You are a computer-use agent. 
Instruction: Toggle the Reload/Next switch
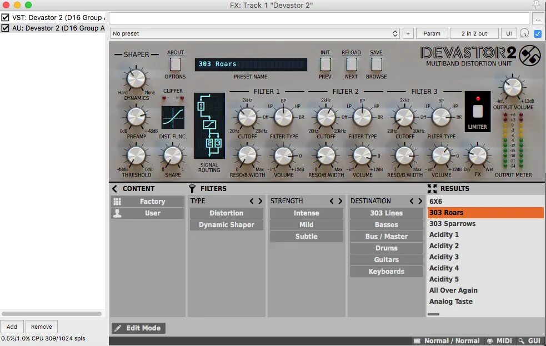352,64
